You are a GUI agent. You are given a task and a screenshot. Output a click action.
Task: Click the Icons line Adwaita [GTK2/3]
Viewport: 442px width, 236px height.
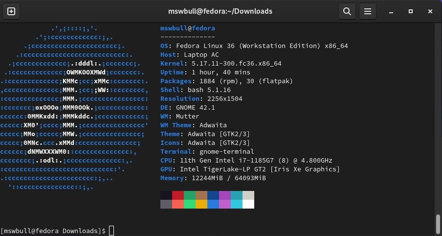(205, 143)
